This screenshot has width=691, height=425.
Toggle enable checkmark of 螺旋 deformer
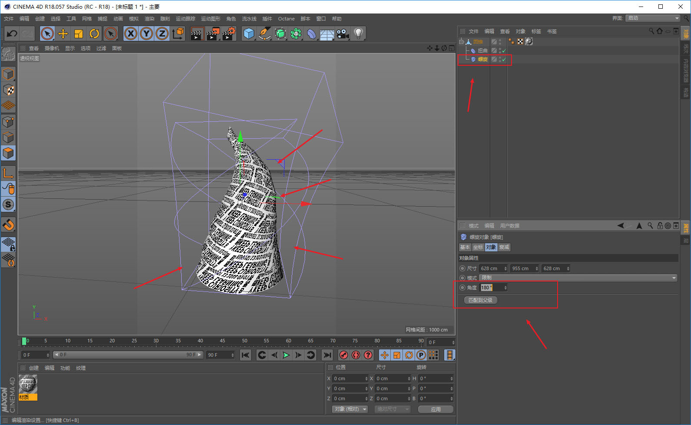pos(504,59)
